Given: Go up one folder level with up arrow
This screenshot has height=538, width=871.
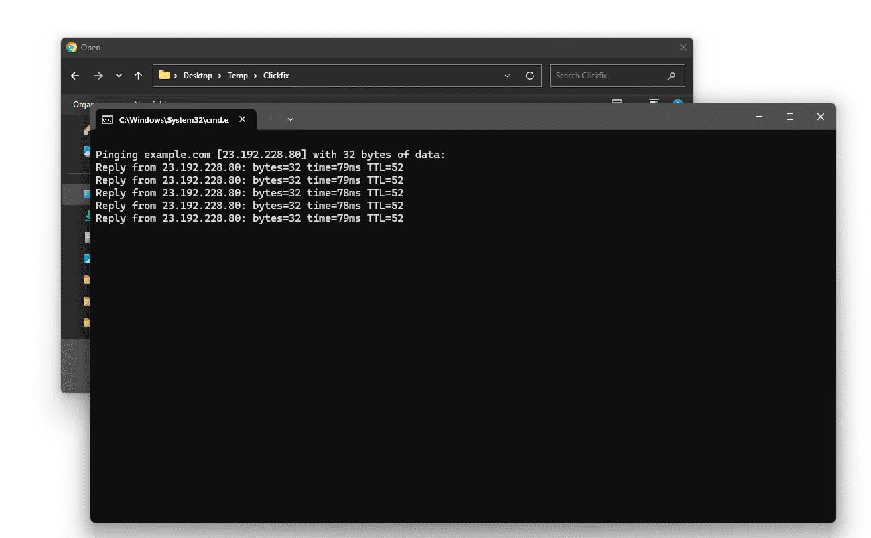Looking at the screenshot, I should coord(138,76).
